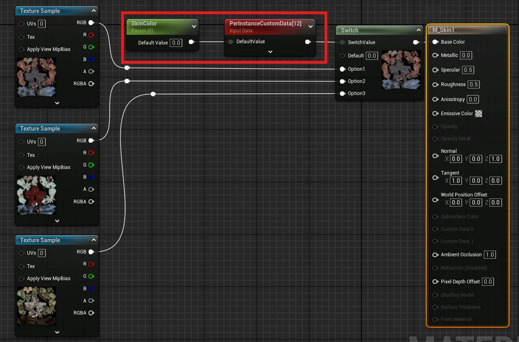Click the DefaultValue output pin on PerInstanceCustomData[12]
Screen dimensions: 519x342
click(308, 41)
